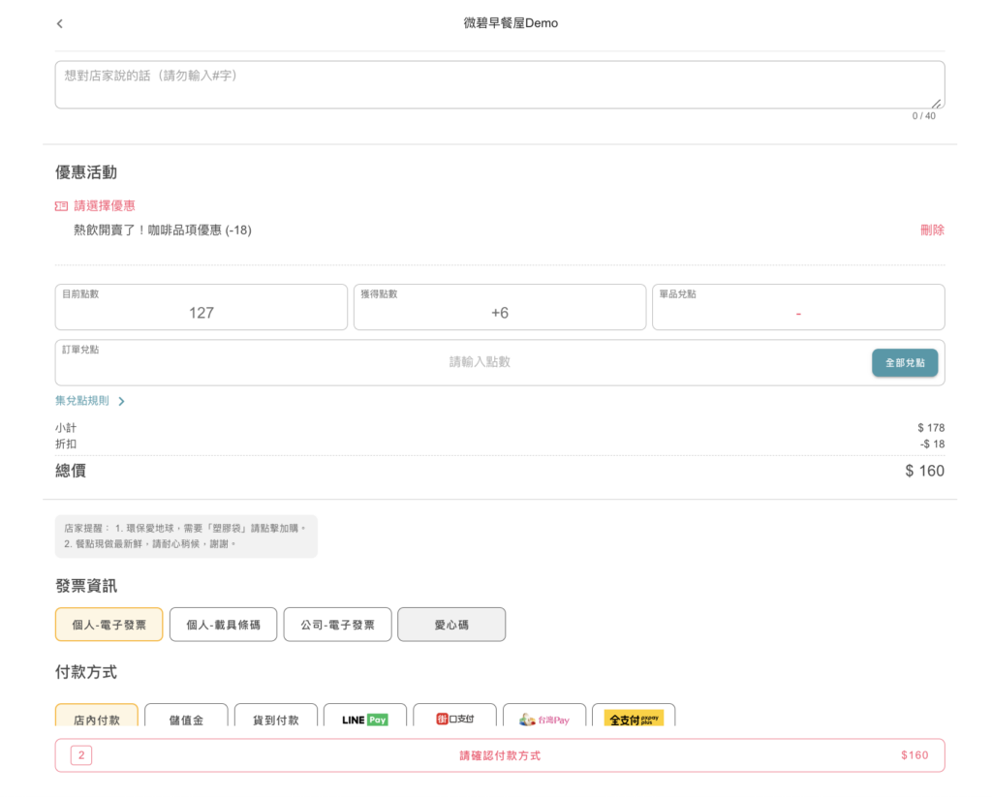Click the back arrow icon
This screenshot has height=797, width=992.
(x=60, y=23)
